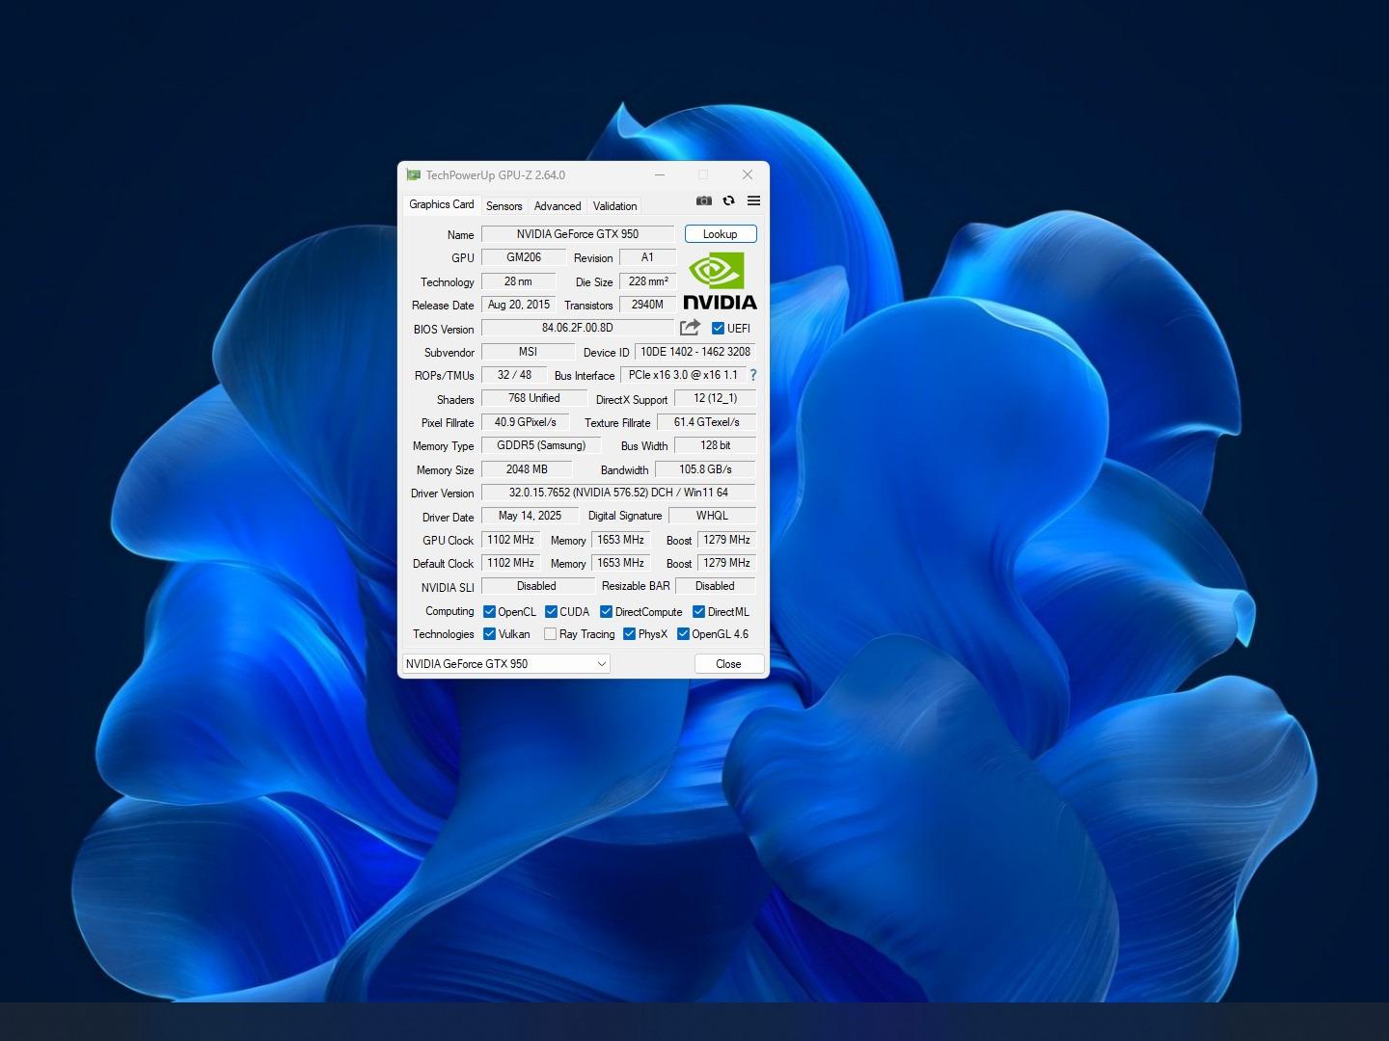Screen dimensions: 1389x1041
Task: Open the Advanced tab
Action: click(x=558, y=206)
